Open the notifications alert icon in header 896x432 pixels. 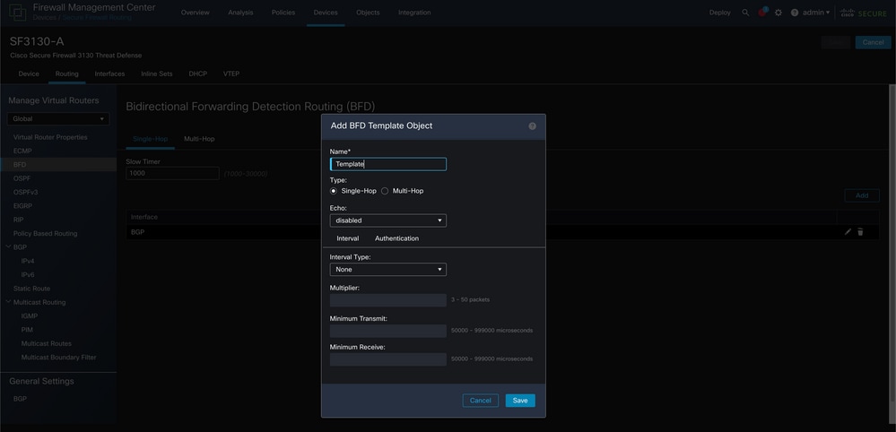pos(762,12)
